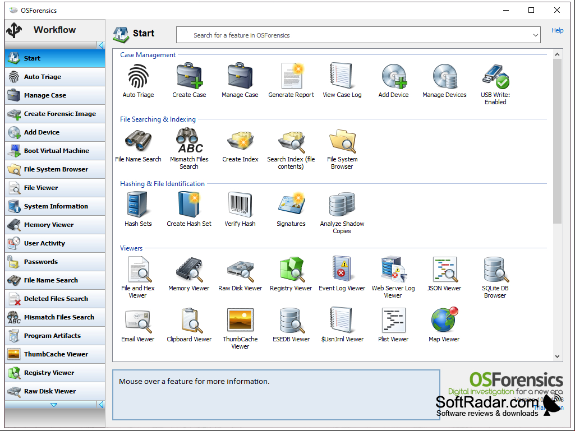This screenshot has width=575, height=431.
Task: Open File Viewer from Workflow sidebar
Action: [x=55, y=188]
